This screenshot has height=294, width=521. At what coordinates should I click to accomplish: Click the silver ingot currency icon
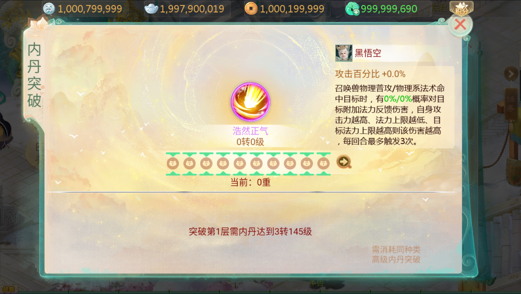(151, 9)
